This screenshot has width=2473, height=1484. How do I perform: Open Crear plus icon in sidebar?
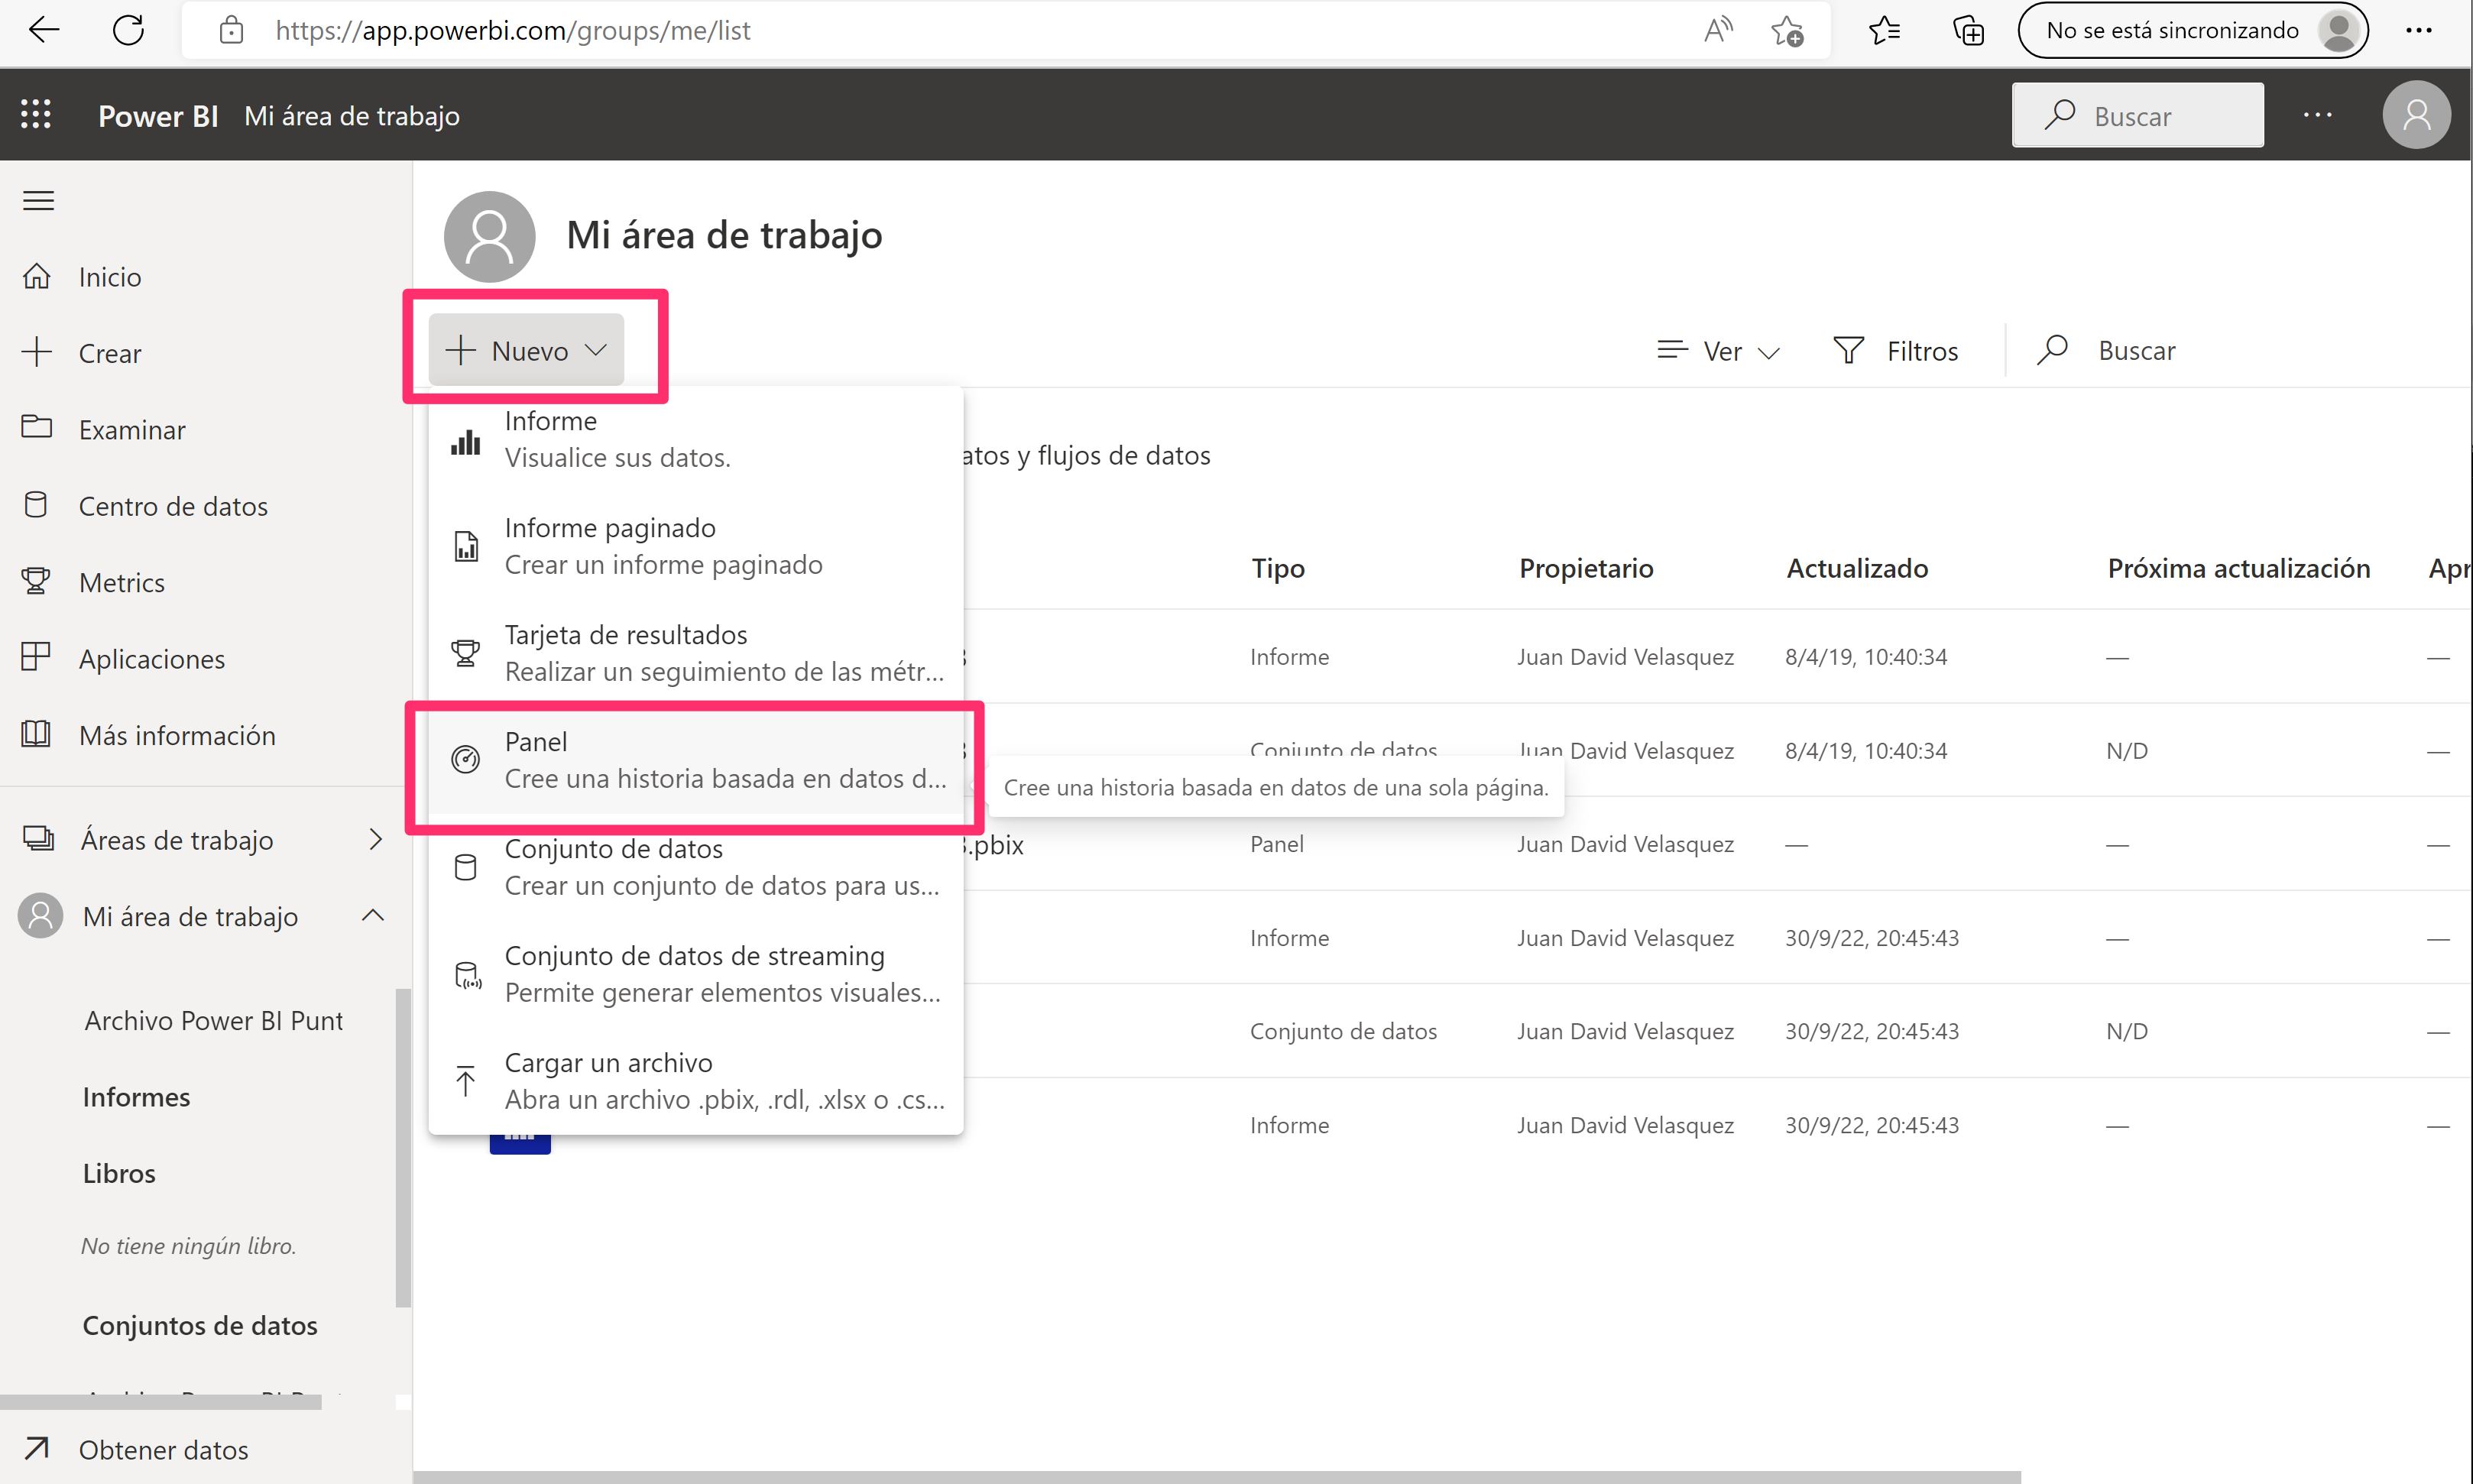[37, 352]
